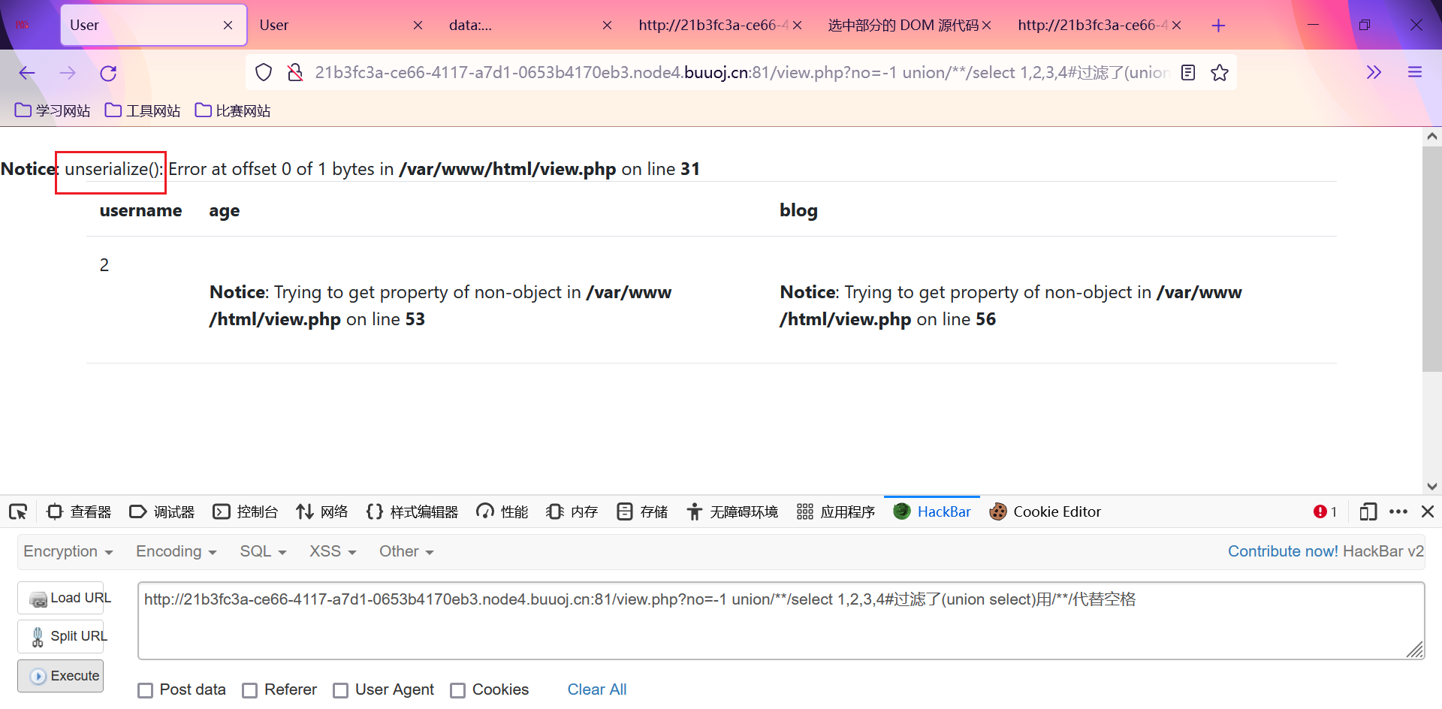Click the 'username' column header
The height and width of the screenshot is (709, 1442).
[x=140, y=211]
